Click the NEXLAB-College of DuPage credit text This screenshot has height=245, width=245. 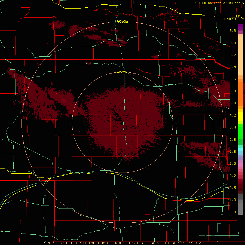click(218, 3)
